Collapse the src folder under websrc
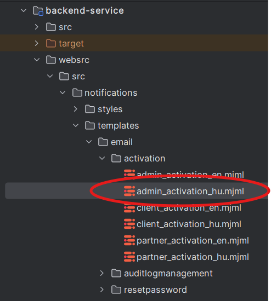 50,76
